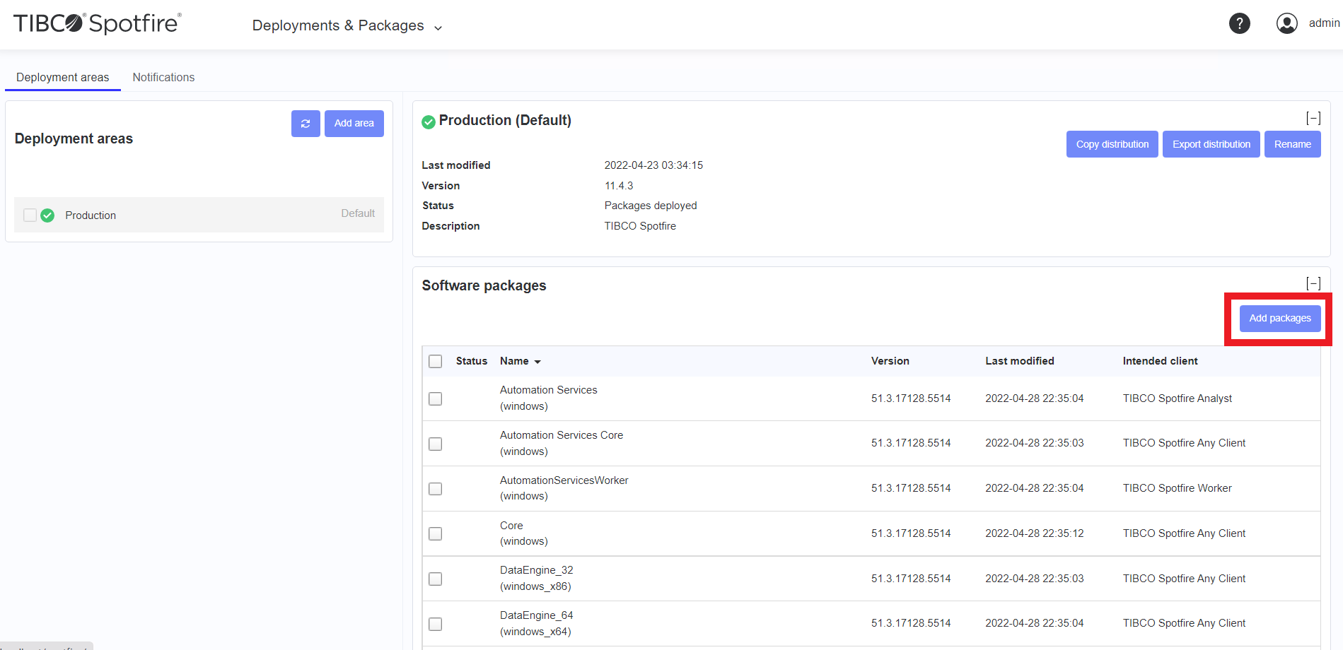Click the Packages deployed status value
This screenshot has width=1343, height=650.
(651, 206)
